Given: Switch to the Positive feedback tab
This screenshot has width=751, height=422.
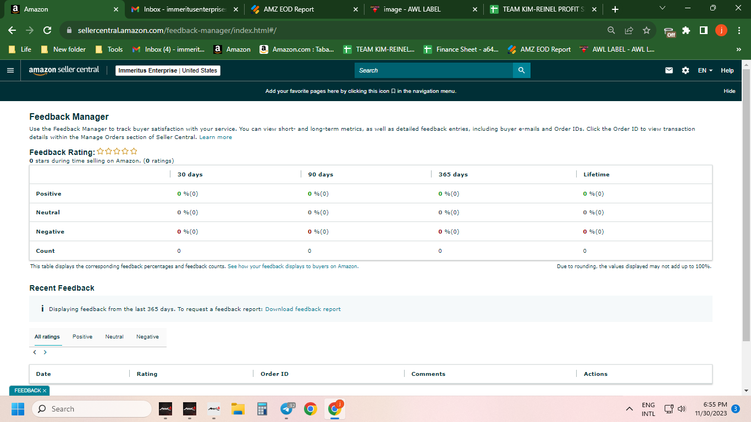Looking at the screenshot, I should (x=82, y=337).
